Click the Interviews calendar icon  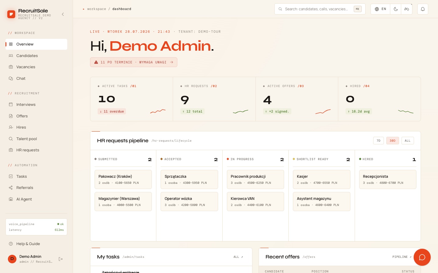pos(11,105)
